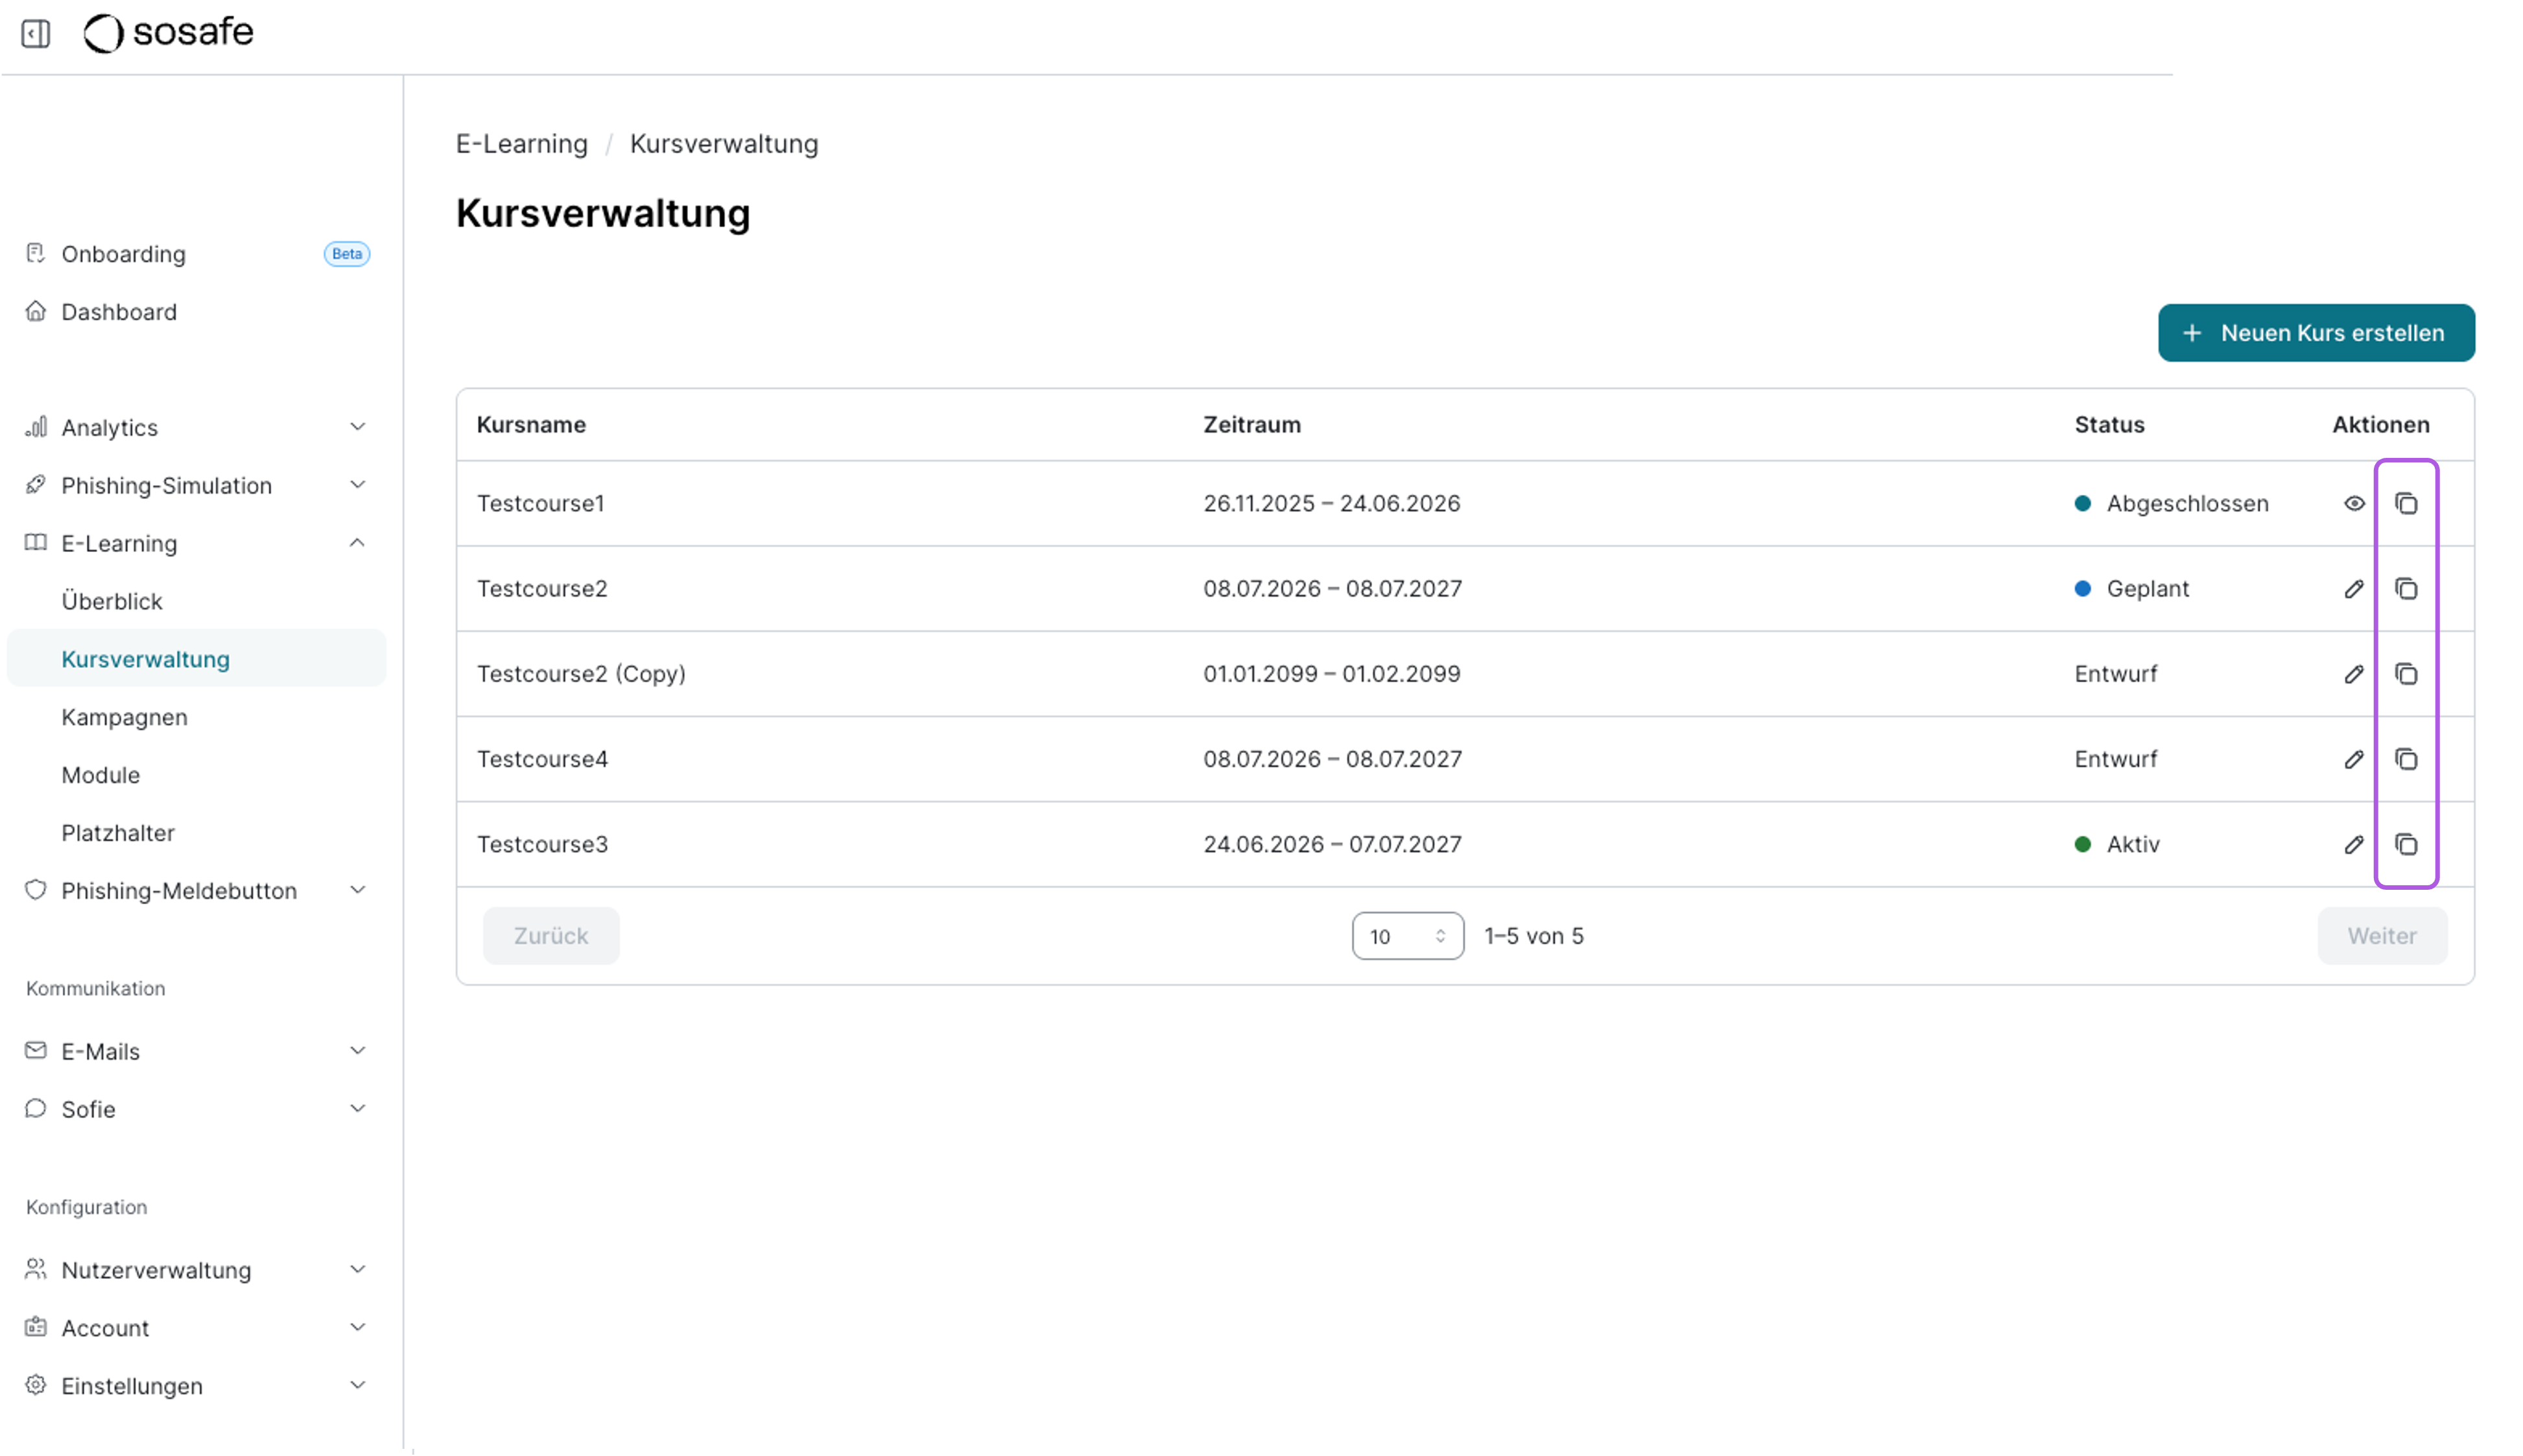Click the Kursverwaltung breadcrumb
The height and width of the screenshot is (1456, 2523).
click(x=724, y=144)
